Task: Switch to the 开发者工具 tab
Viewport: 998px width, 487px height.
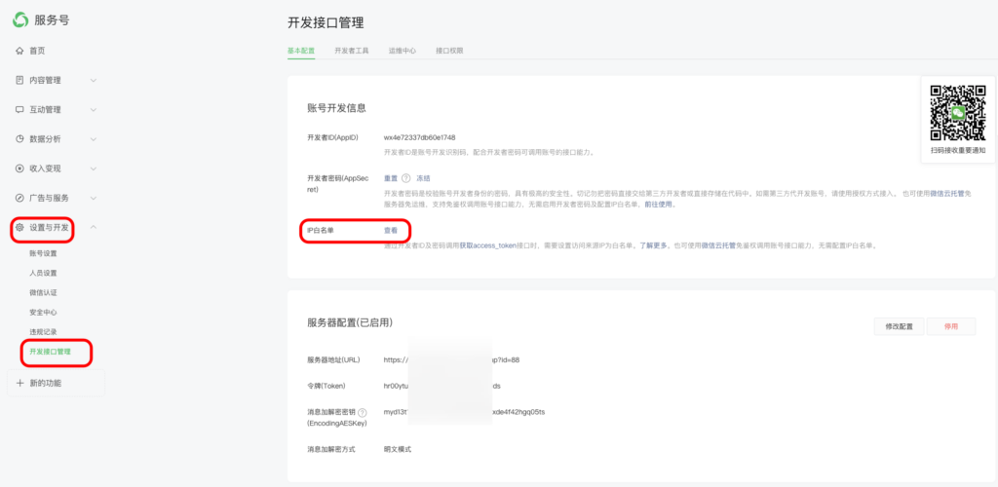Action: [351, 50]
